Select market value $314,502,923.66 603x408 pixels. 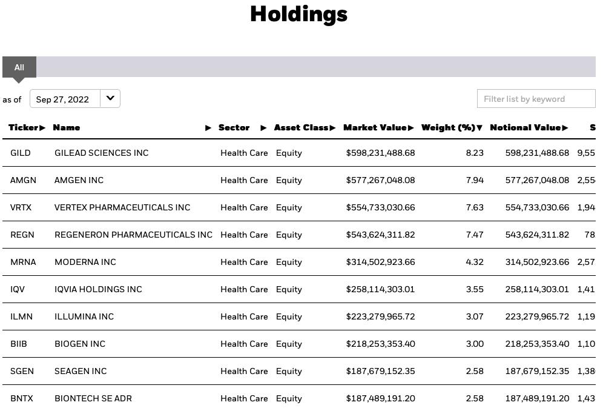click(x=380, y=262)
